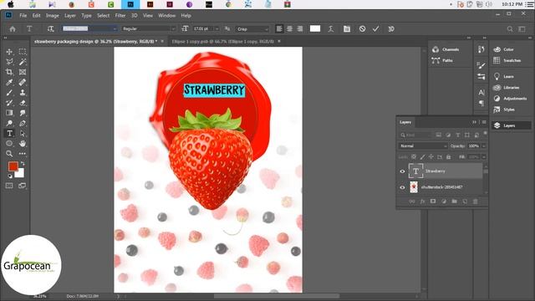Align text right
Viewport: 535px width, 301px height.
(x=300, y=29)
